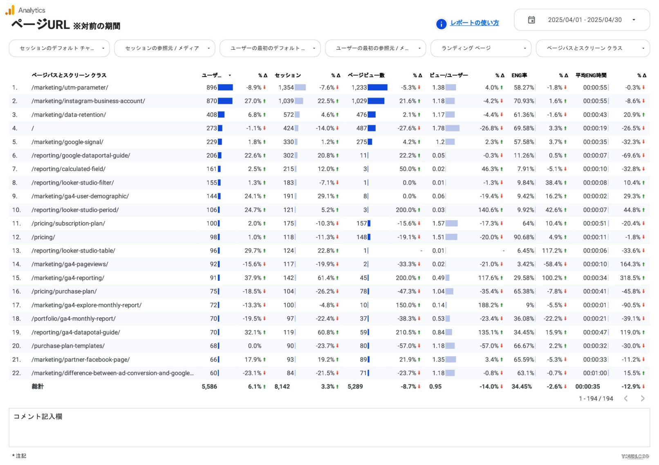Expand the セッションのデフォルト チャネル filter
This screenshot has width=659, height=465.
click(x=59, y=48)
